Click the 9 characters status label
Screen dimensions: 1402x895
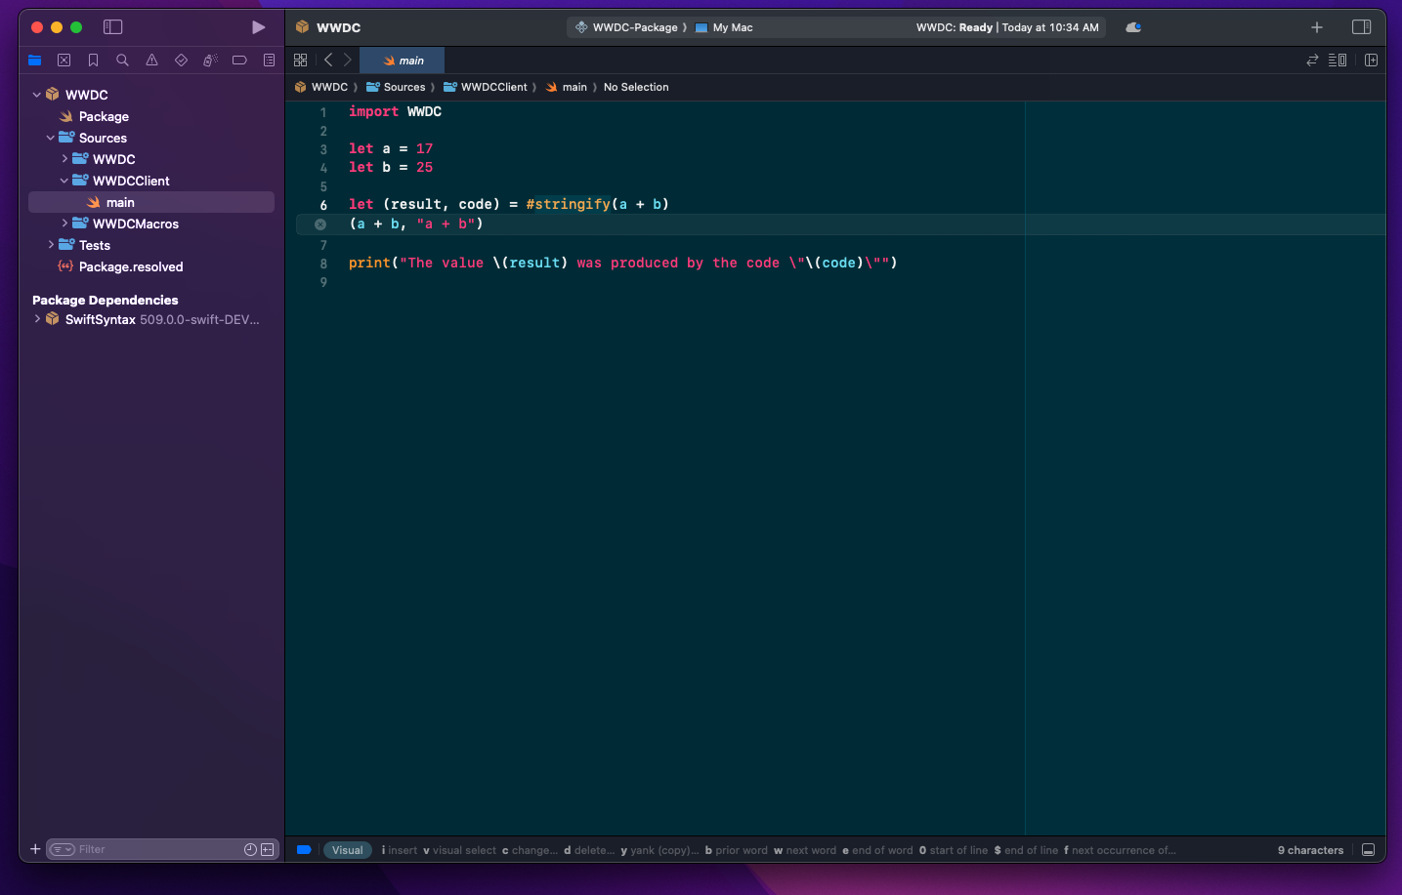[1310, 850]
